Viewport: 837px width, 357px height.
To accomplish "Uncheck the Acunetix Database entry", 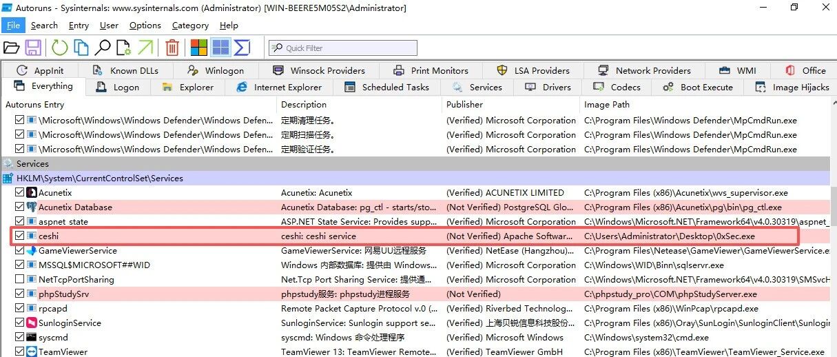I will point(19,207).
